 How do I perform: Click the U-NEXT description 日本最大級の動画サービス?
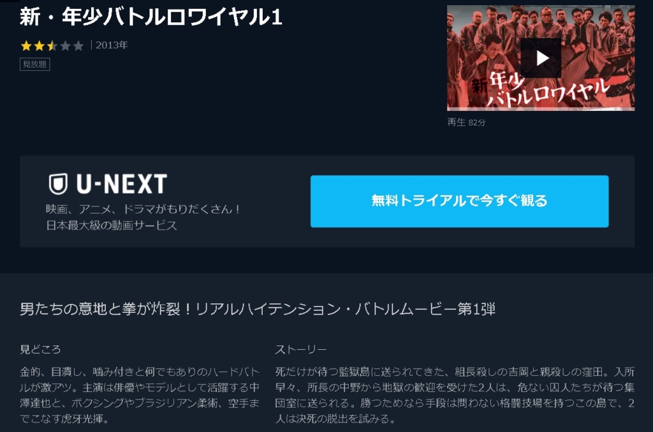tap(112, 225)
